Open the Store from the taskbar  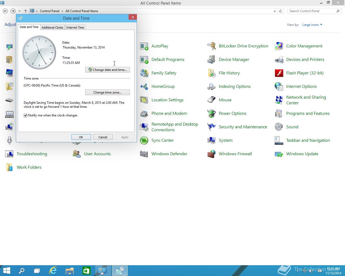pyautogui.click(x=86, y=271)
